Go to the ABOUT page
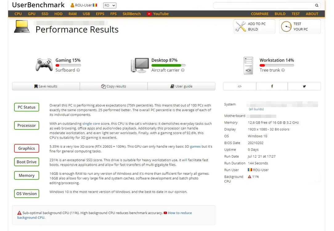The image size is (334, 231). pos(312,14)
